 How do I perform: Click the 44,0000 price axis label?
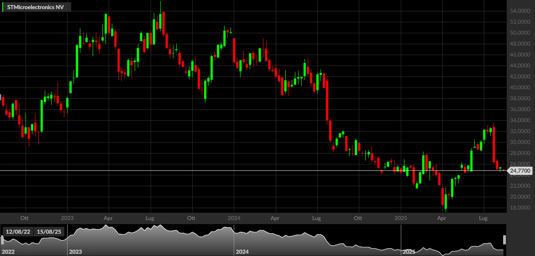(520, 66)
